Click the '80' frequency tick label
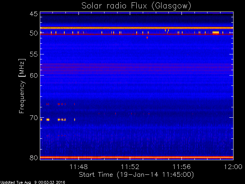Screen dimensions: 245x184 pyautogui.click(x=34, y=158)
